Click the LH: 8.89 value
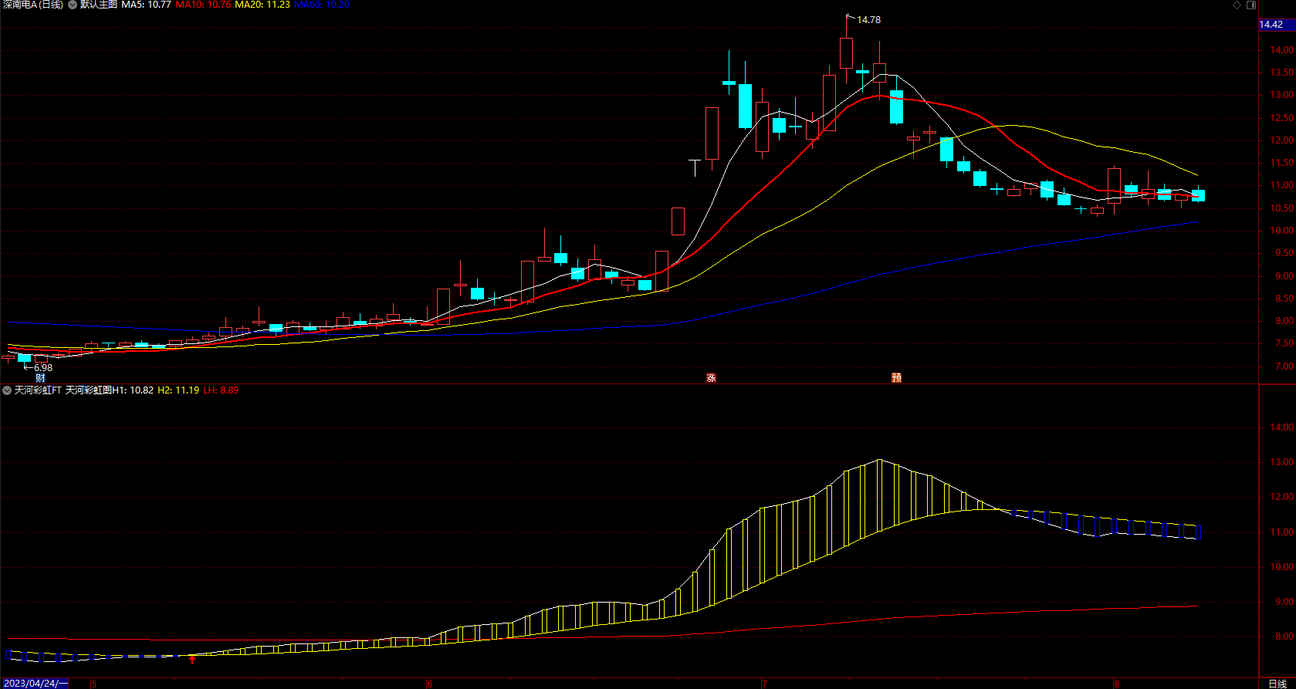The image size is (1296, 689). [221, 390]
